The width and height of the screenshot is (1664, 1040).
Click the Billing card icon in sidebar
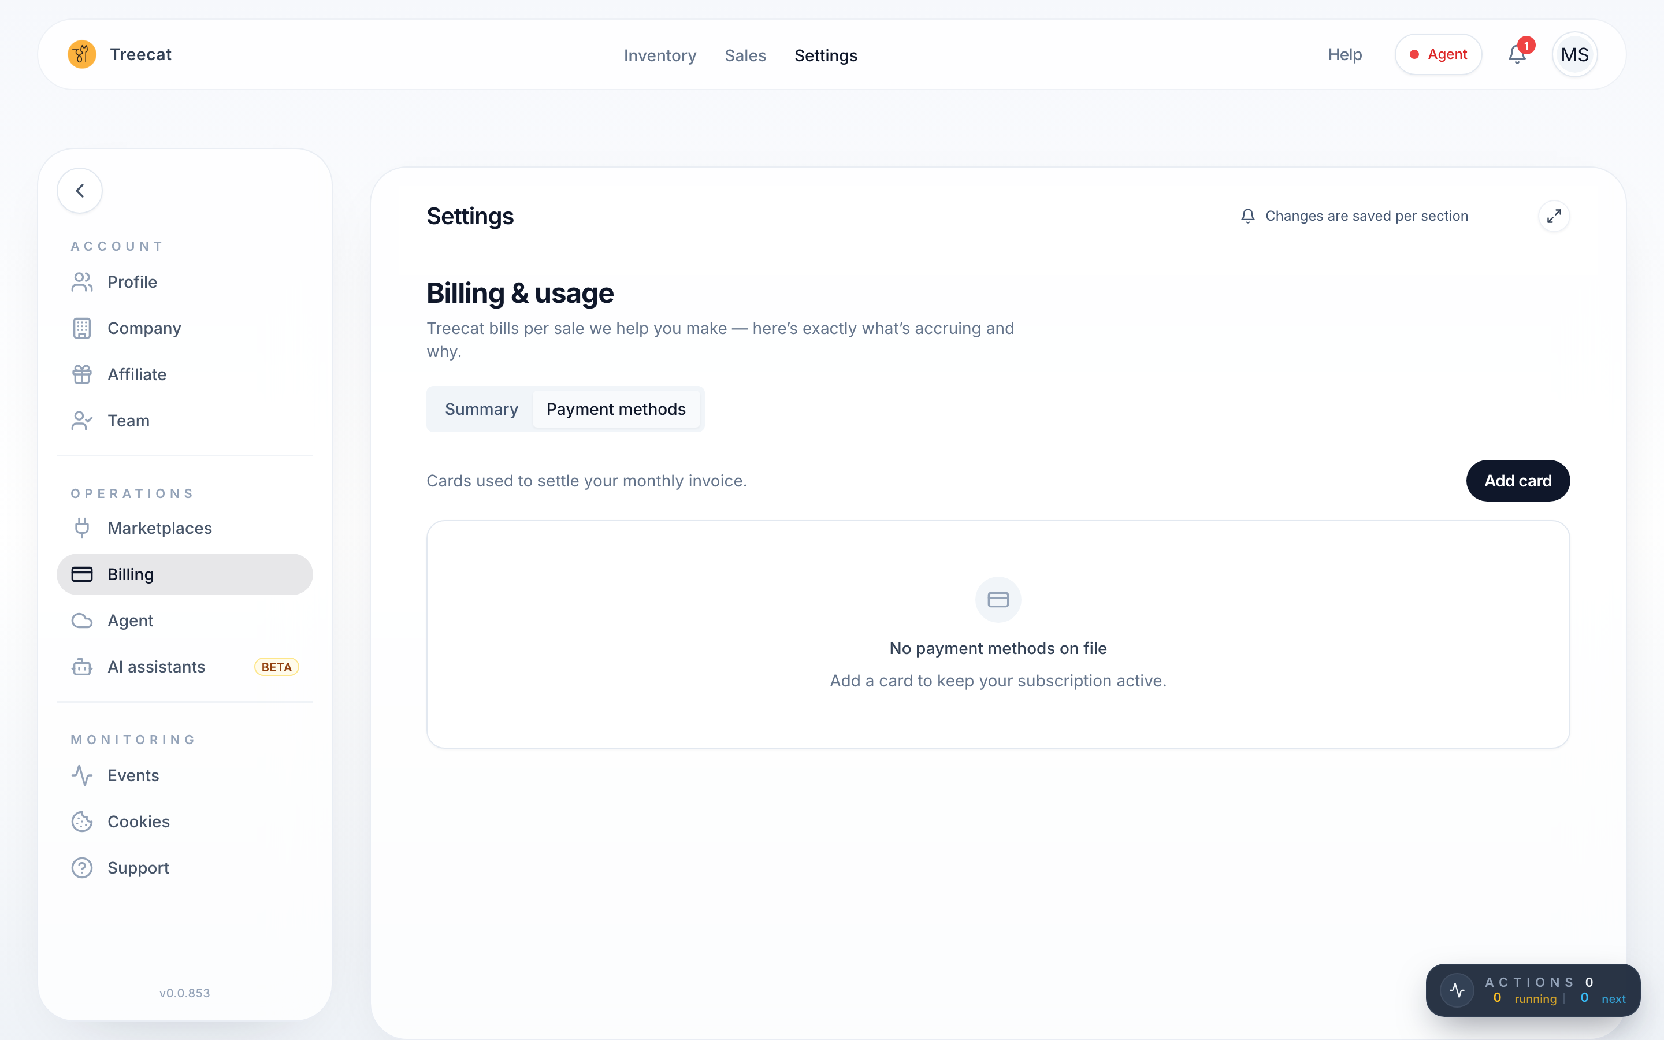[82, 574]
